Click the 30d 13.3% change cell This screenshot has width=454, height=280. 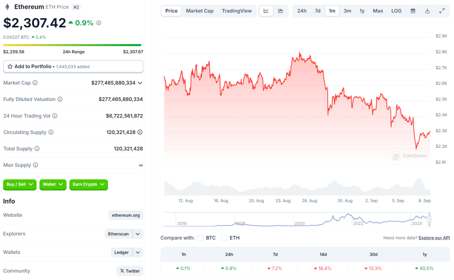[373, 268]
